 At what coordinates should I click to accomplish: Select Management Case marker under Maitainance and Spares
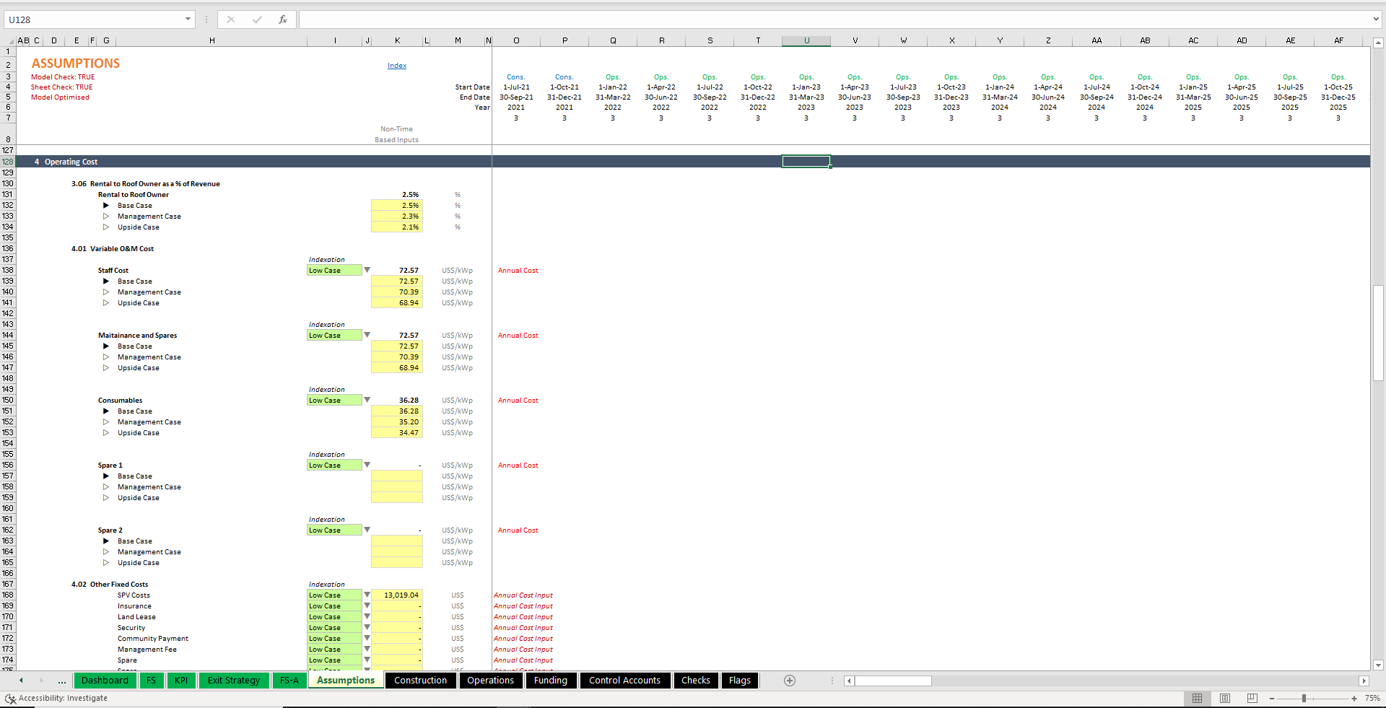pyautogui.click(x=106, y=357)
